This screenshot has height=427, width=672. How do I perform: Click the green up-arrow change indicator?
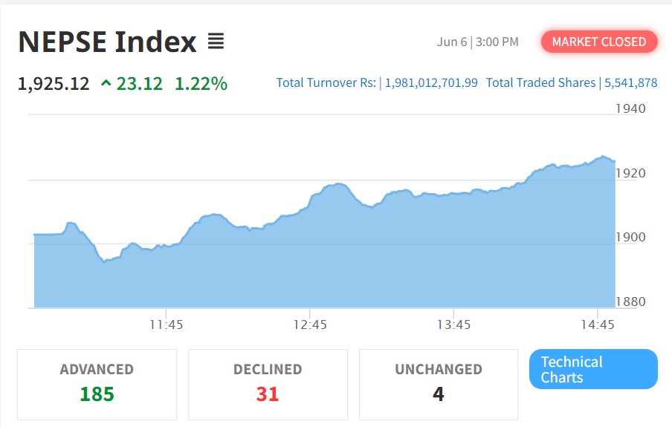106,84
